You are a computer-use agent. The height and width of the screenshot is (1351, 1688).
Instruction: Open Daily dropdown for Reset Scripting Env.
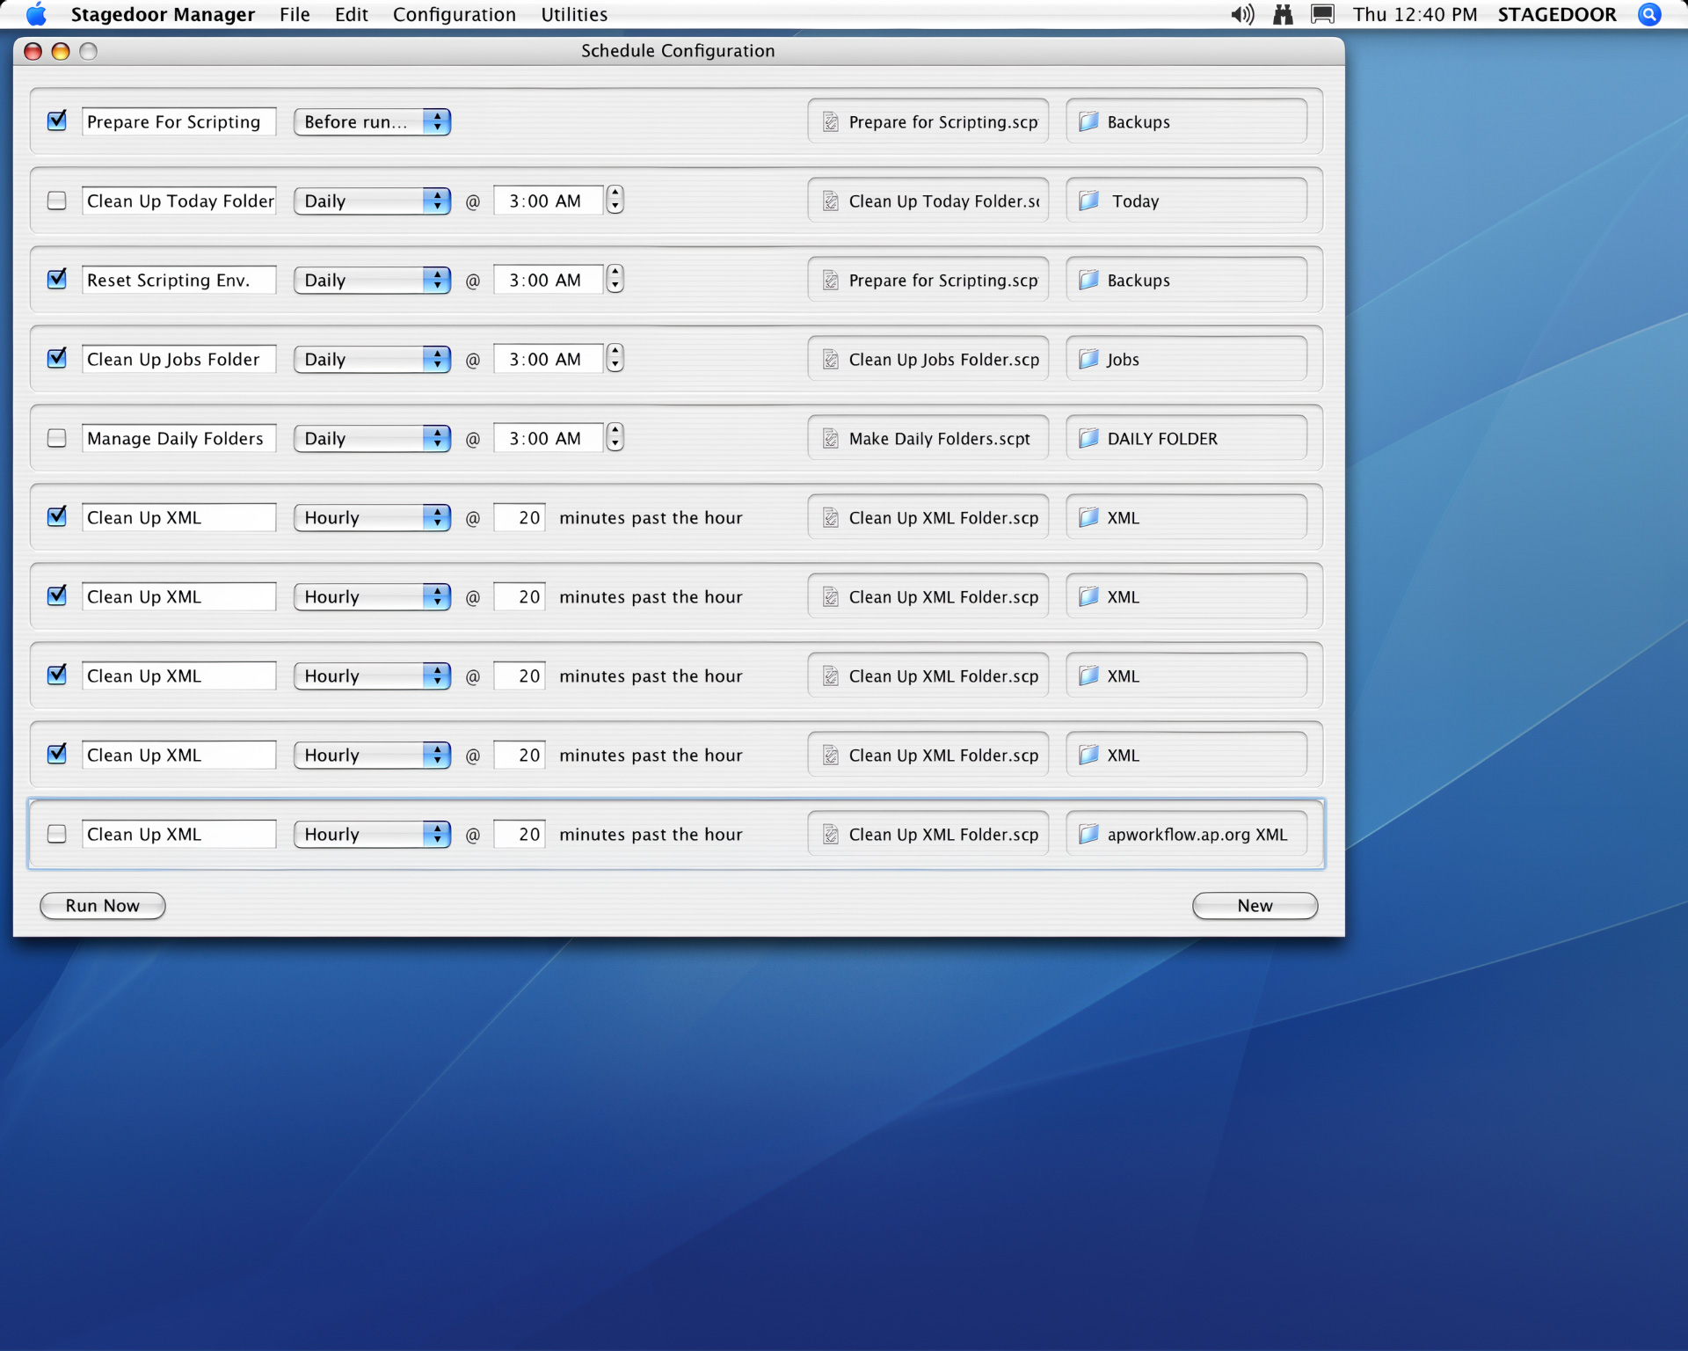pyautogui.click(x=372, y=280)
